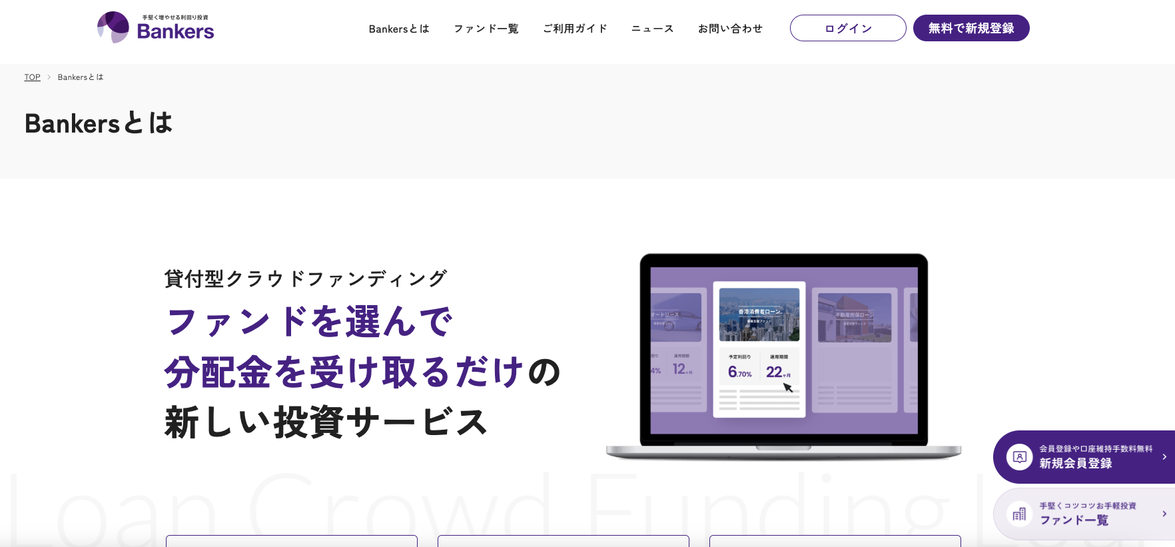Click 分配金を受け取るだけの headline line
Image resolution: width=1175 pixels, height=547 pixels.
(x=363, y=372)
